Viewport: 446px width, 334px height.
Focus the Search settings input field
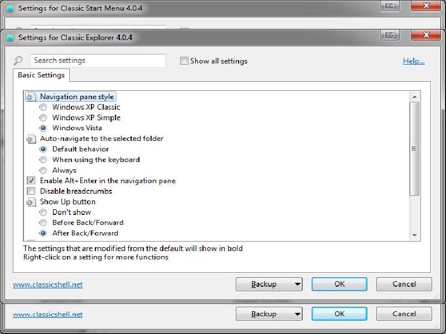point(98,61)
